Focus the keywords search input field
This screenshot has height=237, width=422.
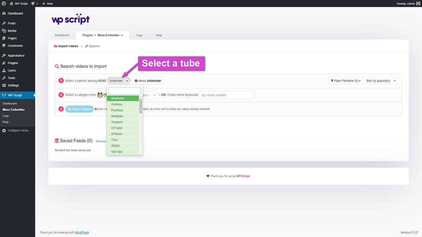click(226, 95)
